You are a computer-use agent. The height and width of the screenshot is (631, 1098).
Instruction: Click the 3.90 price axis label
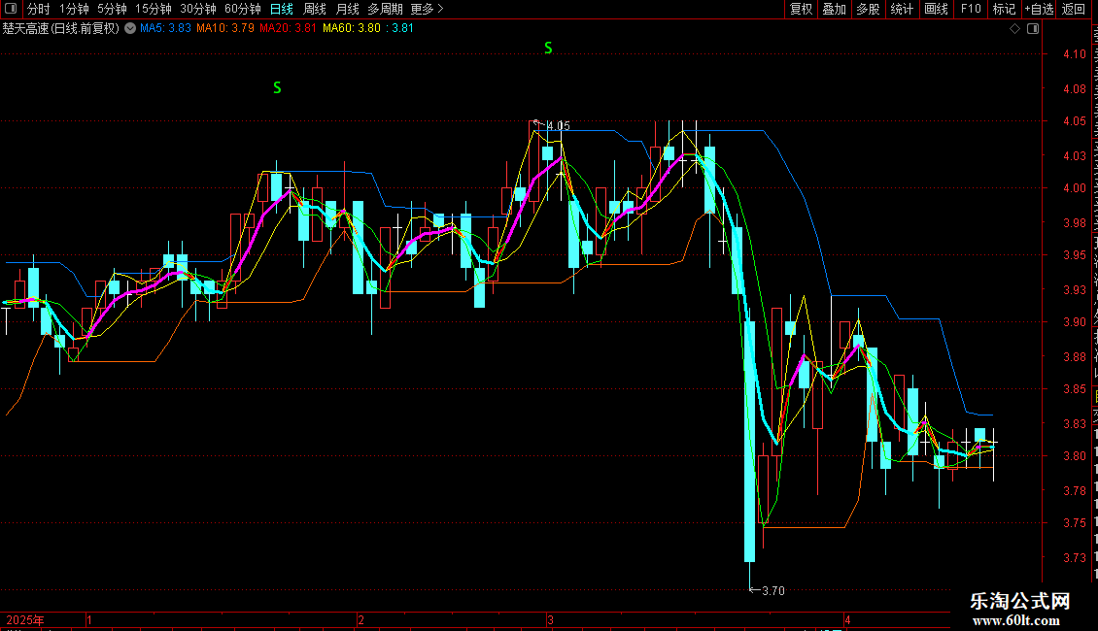pos(1074,322)
